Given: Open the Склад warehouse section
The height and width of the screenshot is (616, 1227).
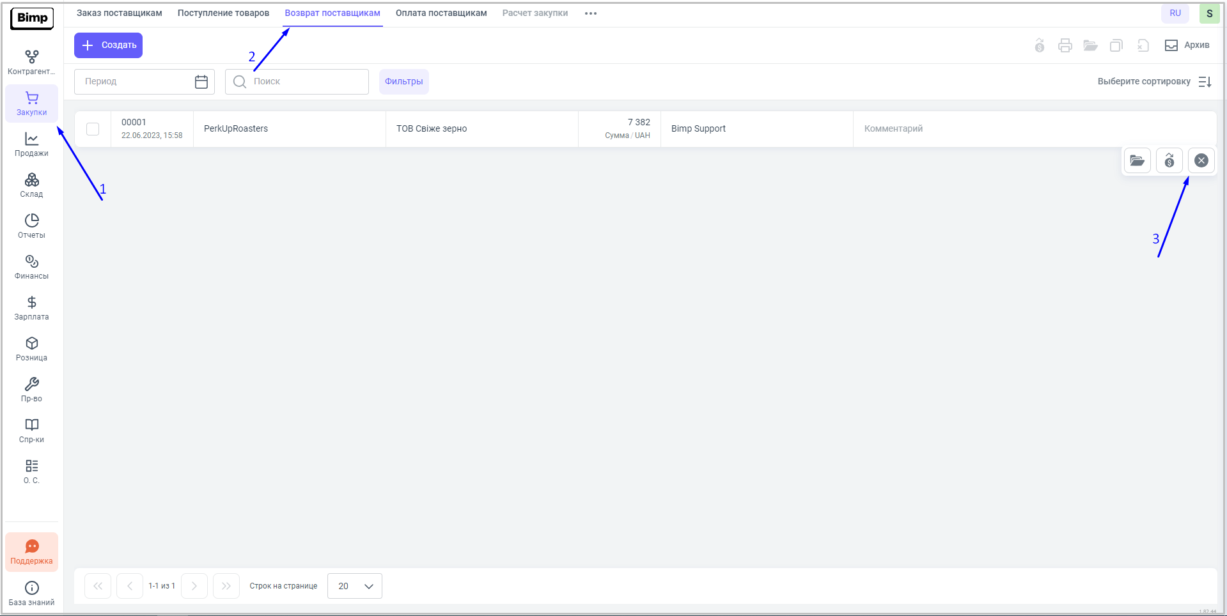Looking at the screenshot, I should [31, 185].
